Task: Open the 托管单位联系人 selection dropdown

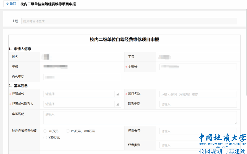Action: coord(79,104)
